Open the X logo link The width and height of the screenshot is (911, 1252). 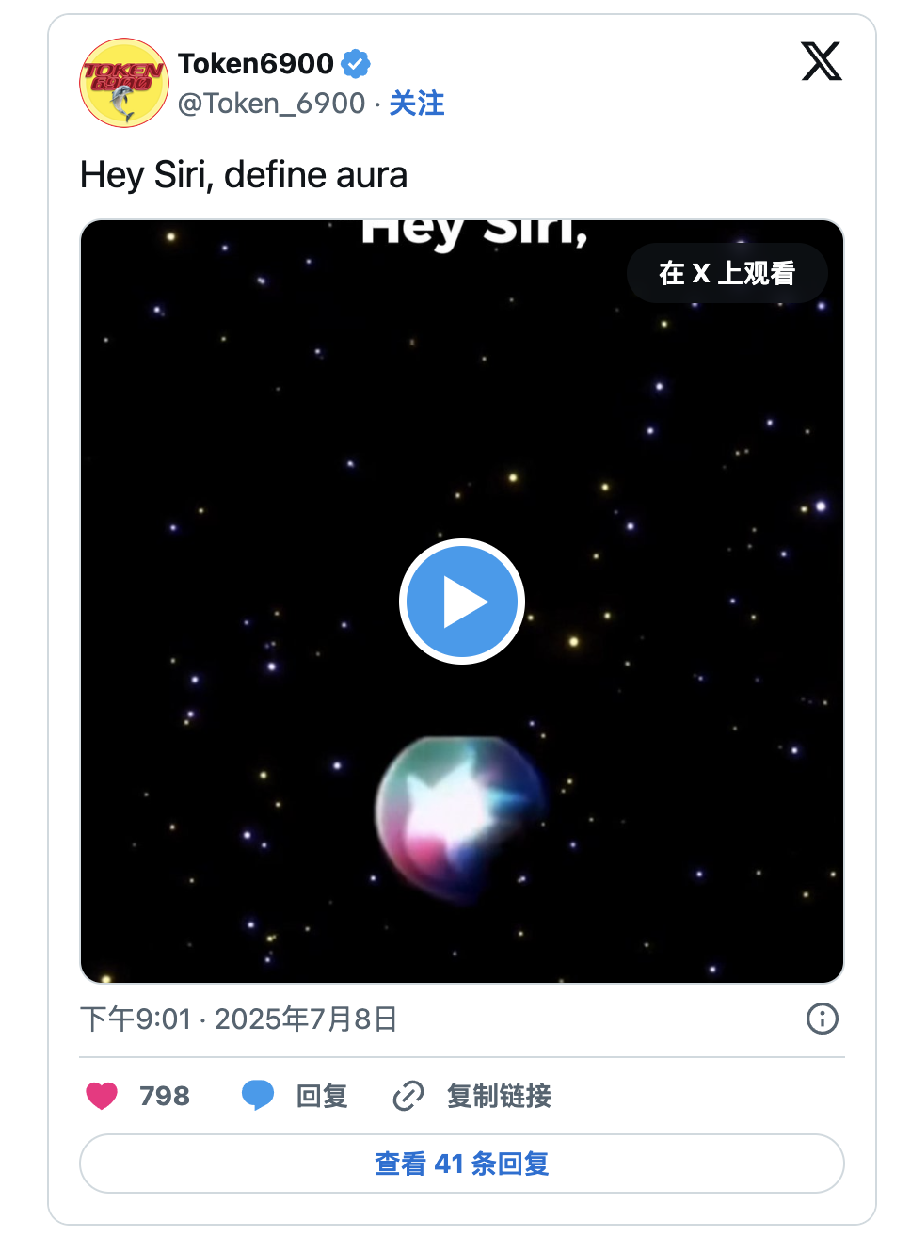point(821,62)
